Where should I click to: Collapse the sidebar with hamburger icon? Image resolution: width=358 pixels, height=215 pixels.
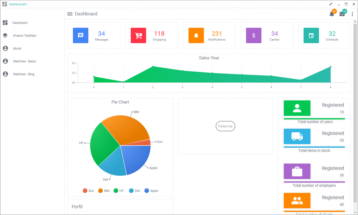pos(69,14)
